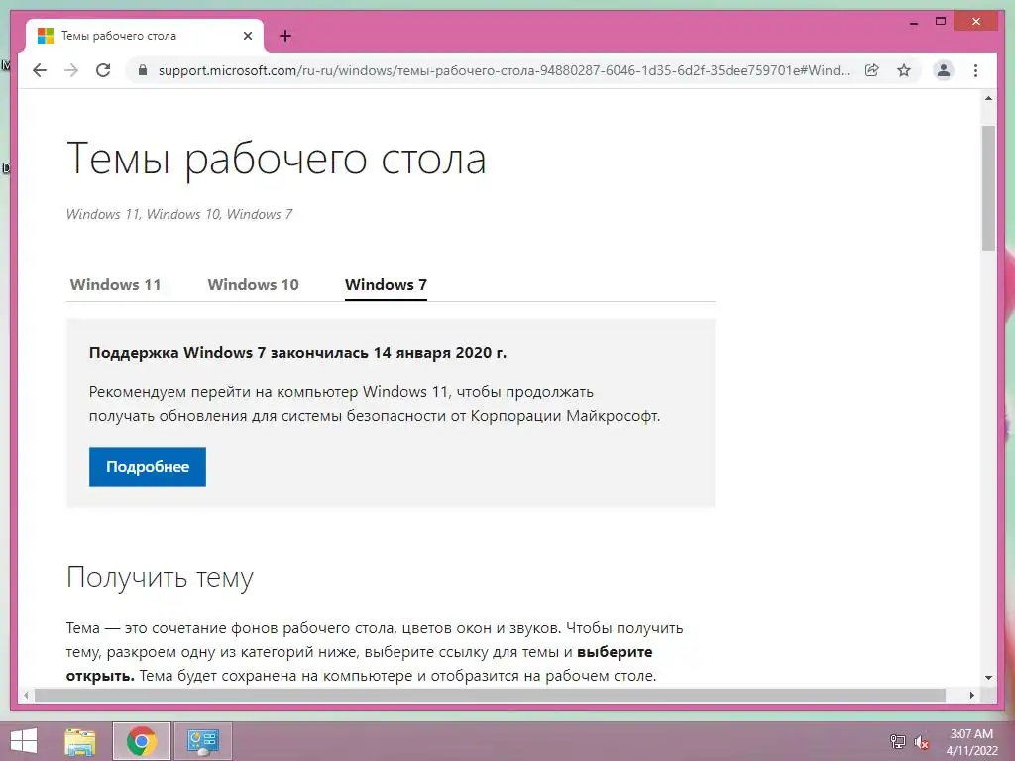Open the taskbar clock and date

pos(971,742)
